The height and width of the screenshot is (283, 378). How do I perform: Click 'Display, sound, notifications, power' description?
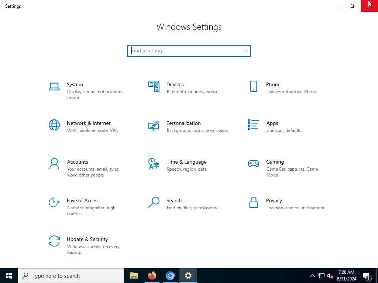(95, 95)
